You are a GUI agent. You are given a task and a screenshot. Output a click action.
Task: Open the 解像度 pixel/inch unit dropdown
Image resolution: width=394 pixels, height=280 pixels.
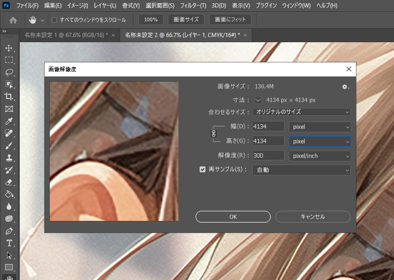point(320,156)
